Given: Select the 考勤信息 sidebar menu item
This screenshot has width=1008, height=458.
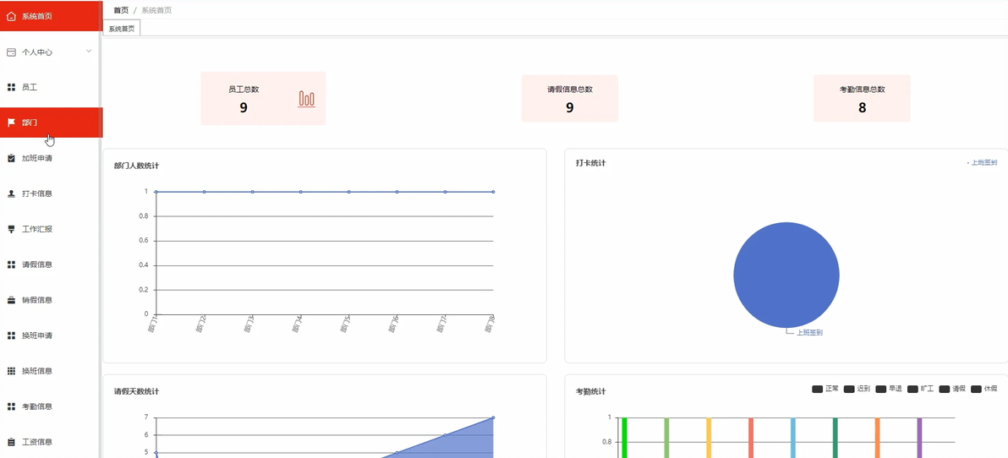Looking at the screenshot, I should (50, 406).
